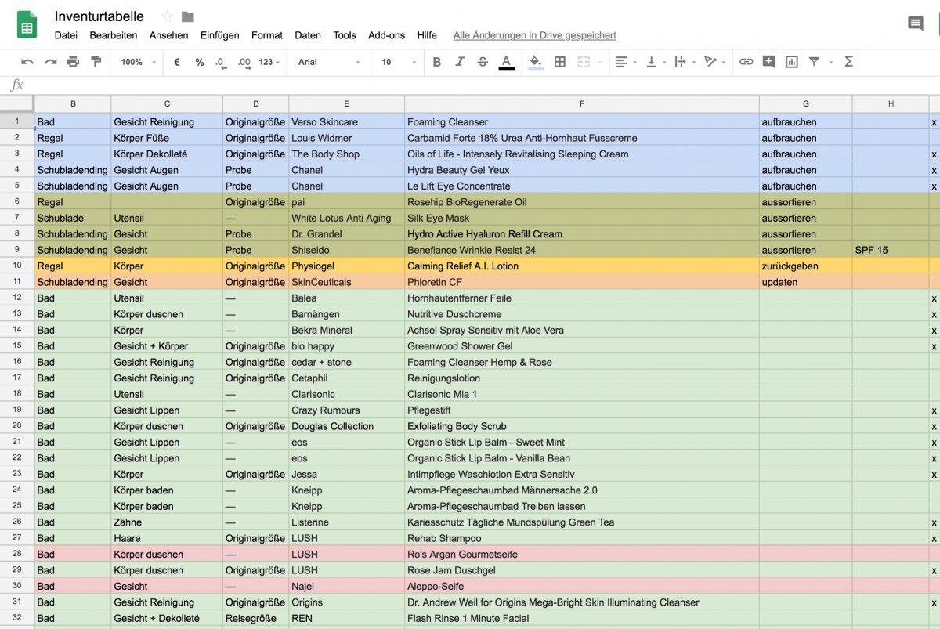The height and width of the screenshot is (629, 940).
Task: Click cell 'Verso Skincare'
Action: coord(347,122)
